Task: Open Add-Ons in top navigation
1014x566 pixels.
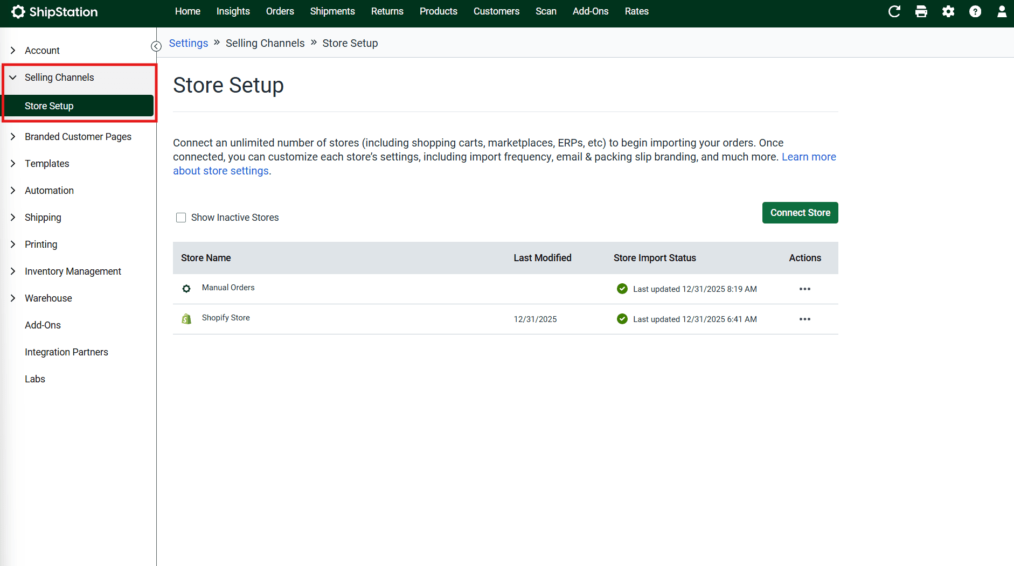Action: pyautogui.click(x=591, y=11)
